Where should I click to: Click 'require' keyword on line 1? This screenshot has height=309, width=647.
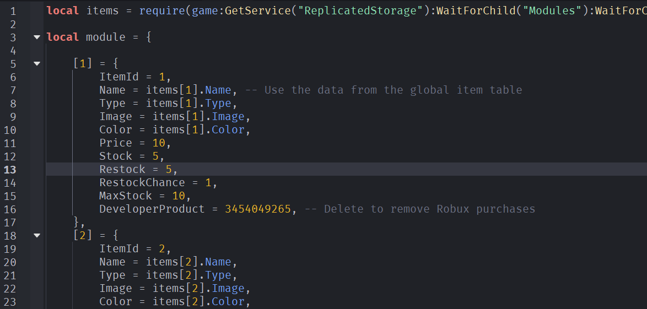coord(162,10)
